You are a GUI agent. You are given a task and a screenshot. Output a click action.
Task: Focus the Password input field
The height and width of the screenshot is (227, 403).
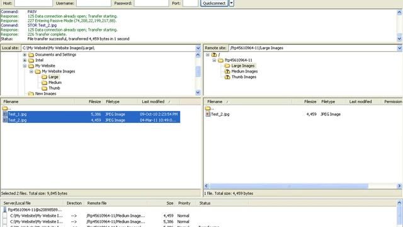[151, 3]
